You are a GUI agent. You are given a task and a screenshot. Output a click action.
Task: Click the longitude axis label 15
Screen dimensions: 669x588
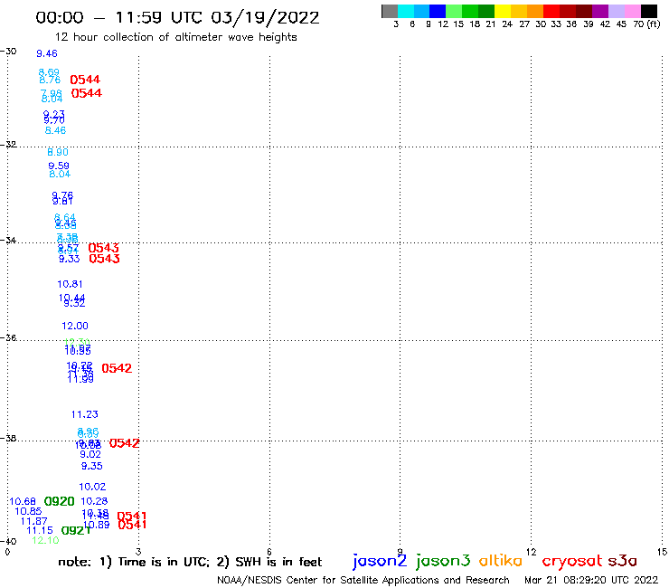[x=663, y=552]
